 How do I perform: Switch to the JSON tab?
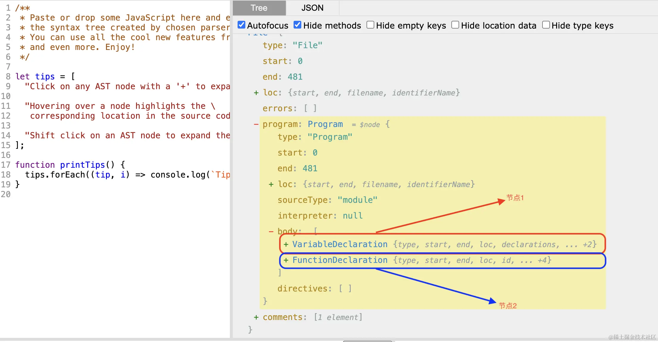pyautogui.click(x=312, y=8)
